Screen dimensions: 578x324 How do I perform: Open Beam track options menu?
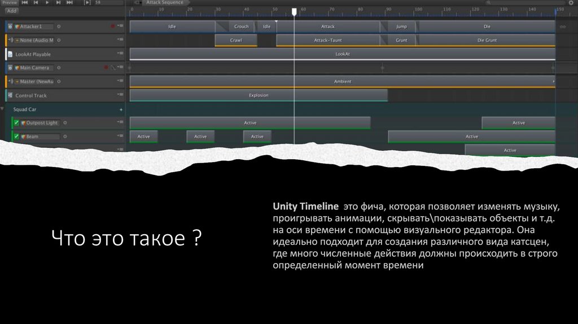(x=120, y=135)
